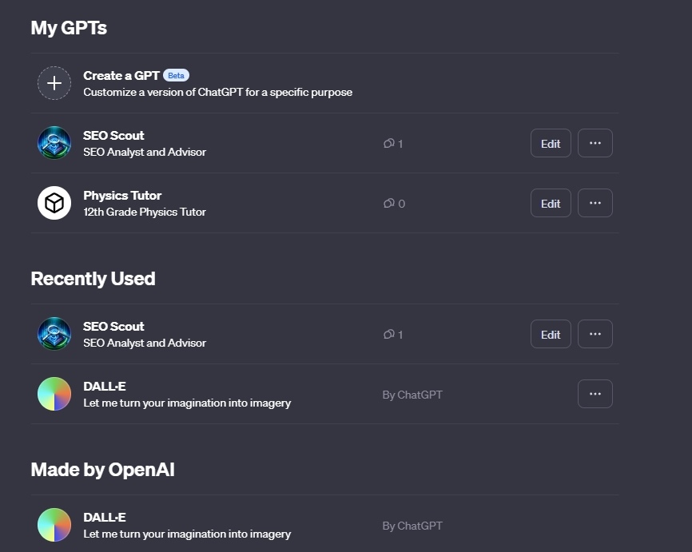Open the options menu for Physics Tutor

point(595,203)
